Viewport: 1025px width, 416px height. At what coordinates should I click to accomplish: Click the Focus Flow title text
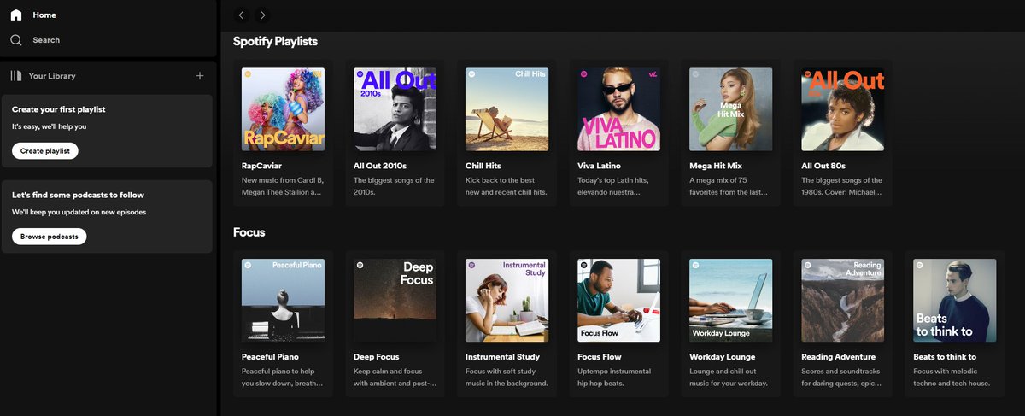(600, 357)
